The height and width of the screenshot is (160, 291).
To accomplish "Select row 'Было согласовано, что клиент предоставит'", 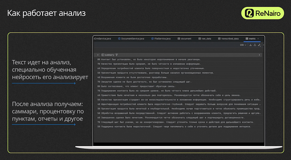I will pos(178,86).
